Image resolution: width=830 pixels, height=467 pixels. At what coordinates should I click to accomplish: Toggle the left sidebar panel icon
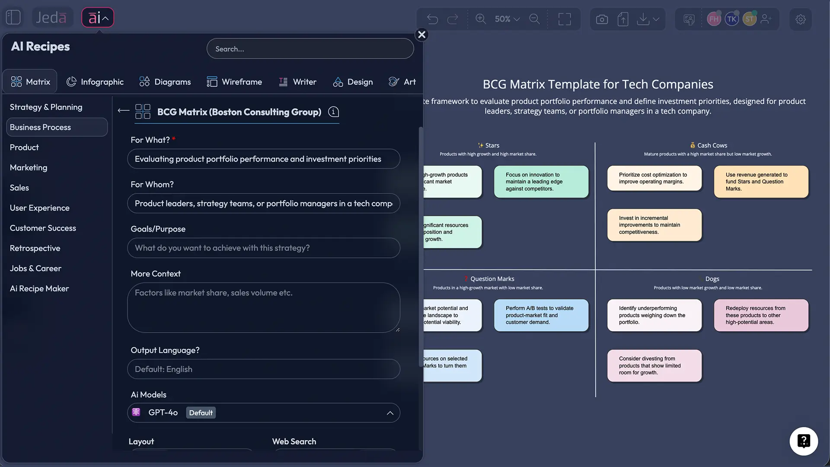coord(13,17)
